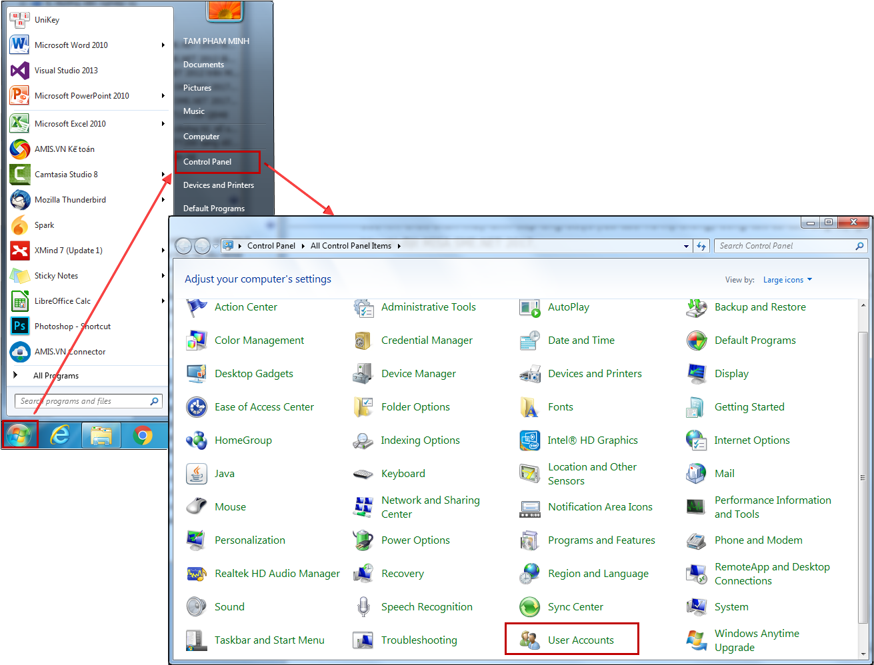Open the 'View by' Large icons dropdown
Image resolution: width=874 pixels, height=665 pixels.
[787, 280]
